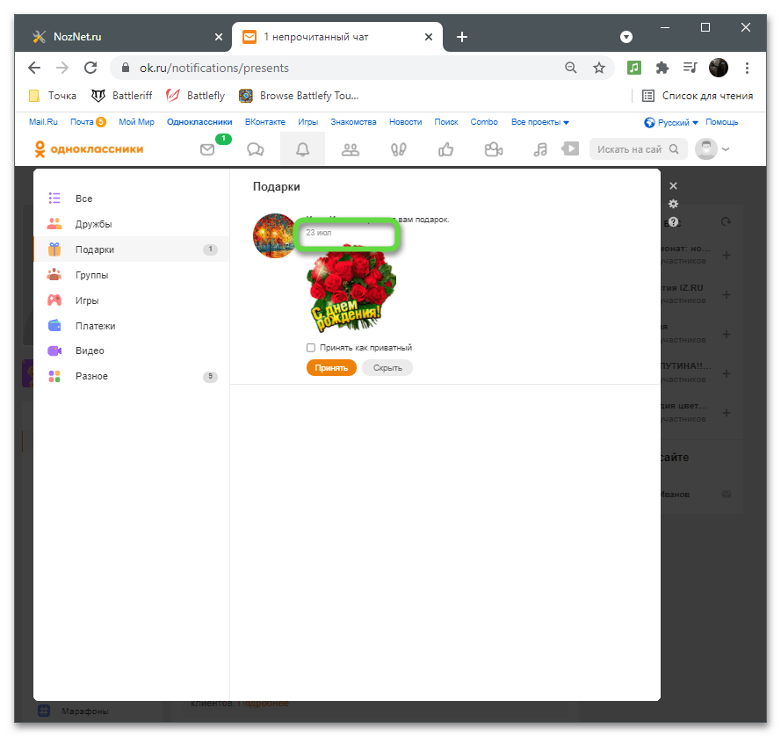Open the friends people icon
The height and width of the screenshot is (737, 781).
pyautogui.click(x=351, y=149)
